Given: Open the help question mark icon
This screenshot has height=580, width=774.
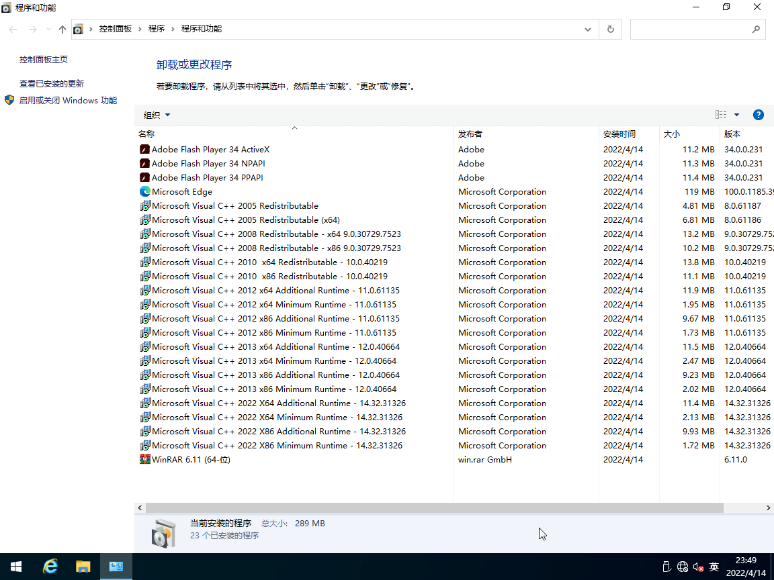Looking at the screenshot, I should tap(759, 115).
